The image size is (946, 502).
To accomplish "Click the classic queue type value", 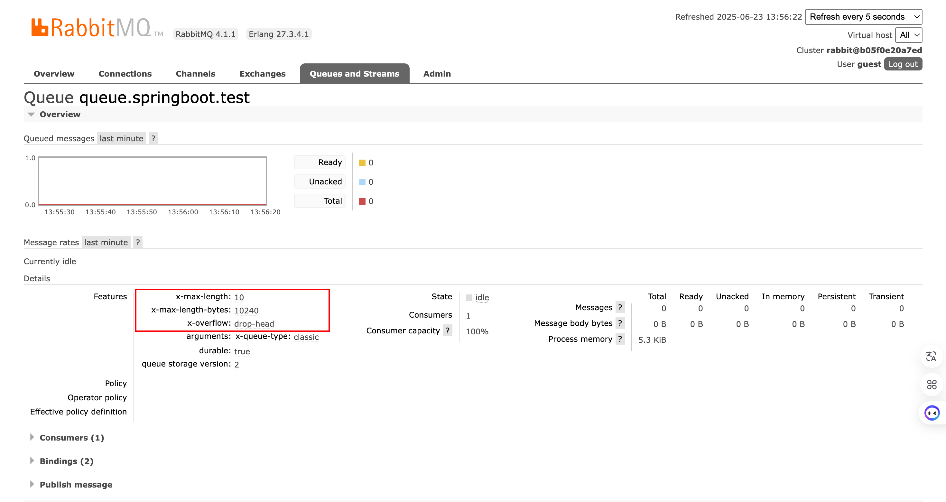I will (x=306, y=337).
